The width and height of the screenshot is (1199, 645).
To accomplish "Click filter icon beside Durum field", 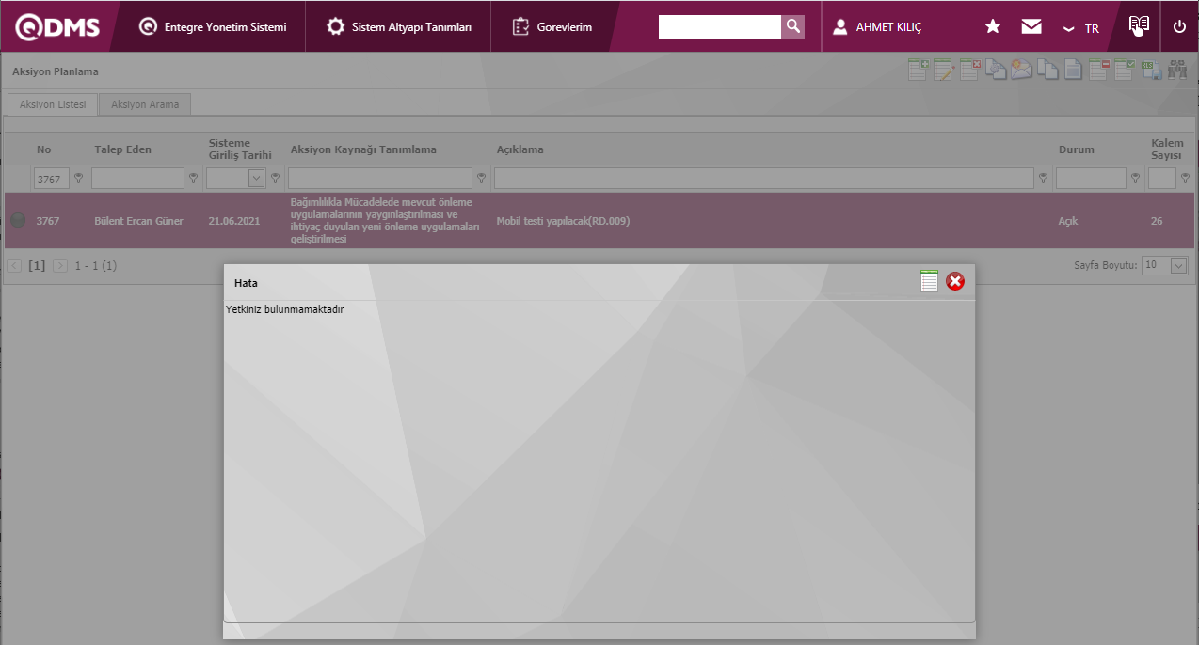I will point(1136,178).
